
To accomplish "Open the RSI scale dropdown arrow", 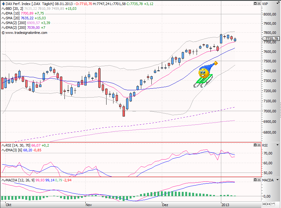I will [x=277, y=145].
